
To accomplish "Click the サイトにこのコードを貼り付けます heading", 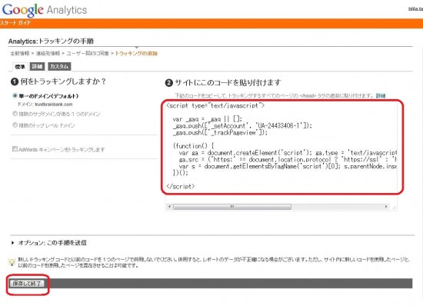I will [x=228, y=82].
